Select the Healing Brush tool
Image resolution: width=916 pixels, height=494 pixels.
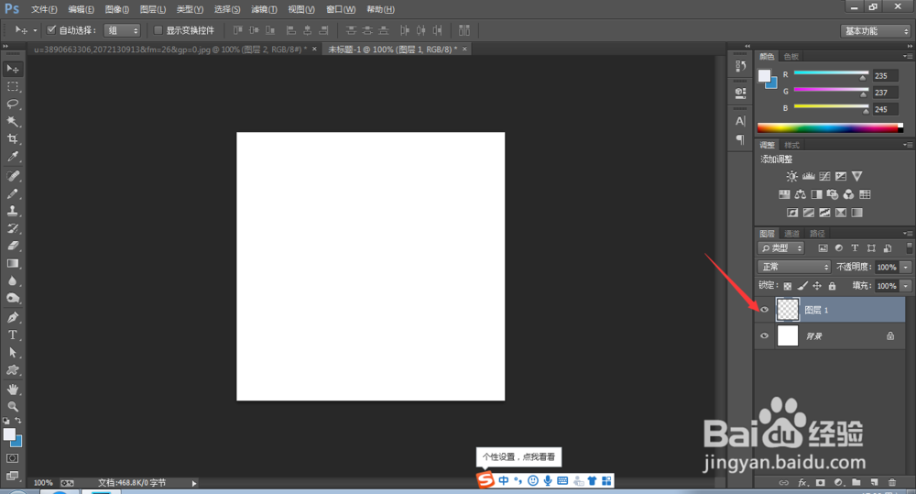click(12, 176)
